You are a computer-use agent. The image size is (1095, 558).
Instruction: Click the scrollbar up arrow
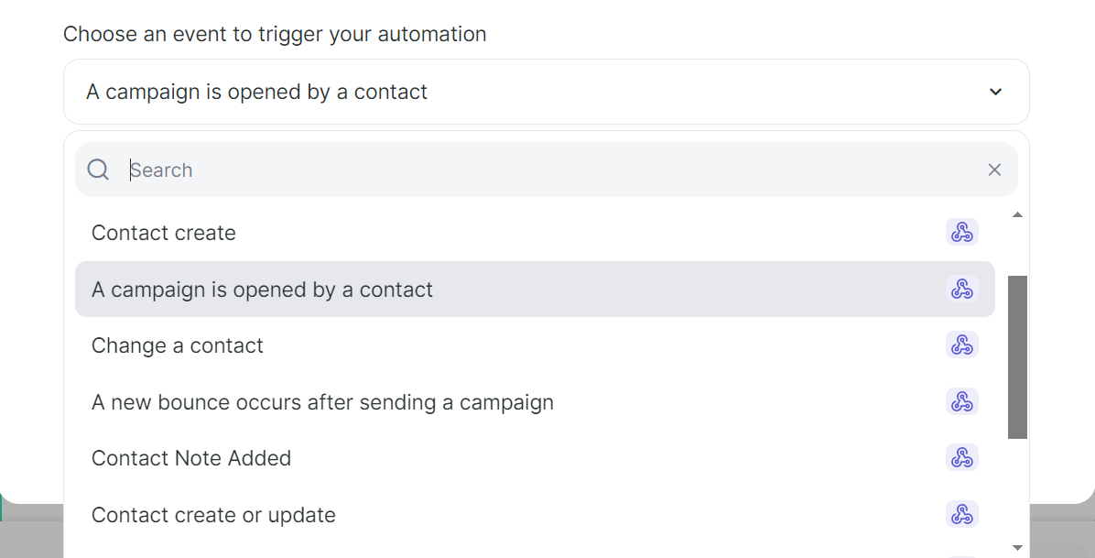click(x=1017, y=214)
